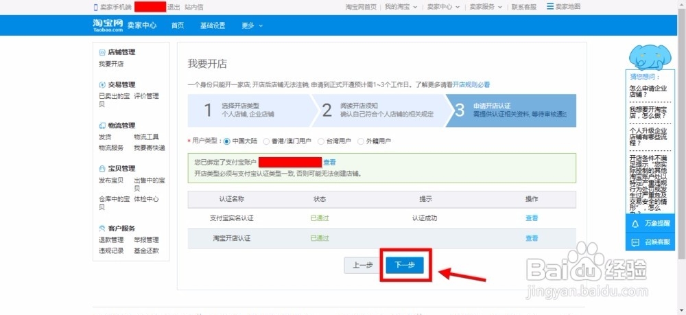Click the 万象提醒 button
686x315 pixels.
pyautogui.click(x=650, y=224)
